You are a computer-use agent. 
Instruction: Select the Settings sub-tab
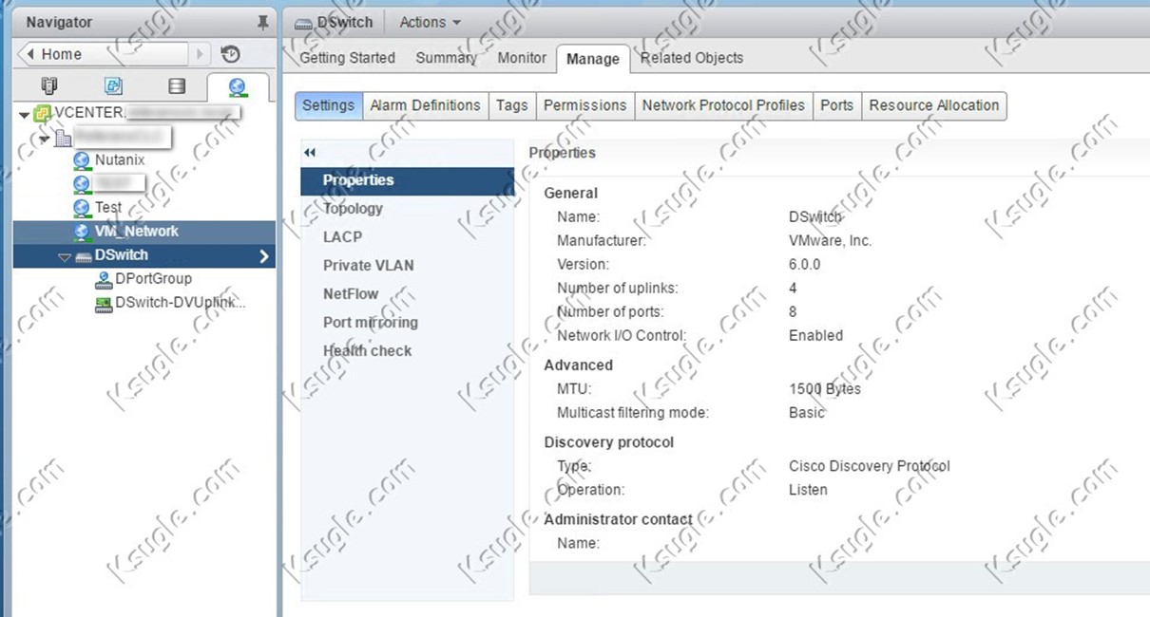click(x=329, y=105)
